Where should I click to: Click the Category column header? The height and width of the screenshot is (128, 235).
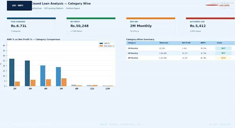pos(132,43)
